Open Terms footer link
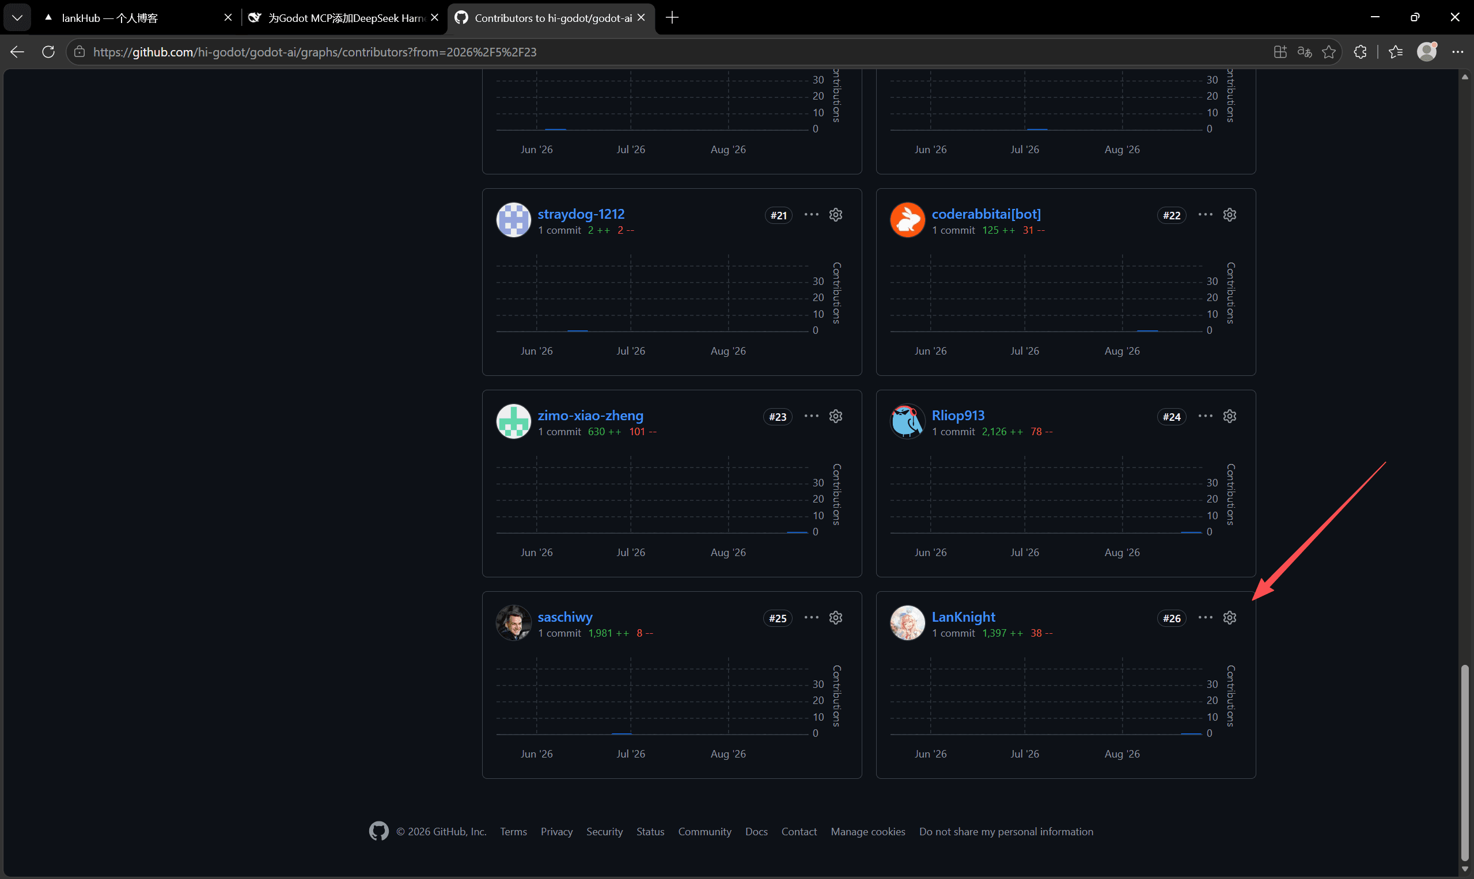 tap(513, 832)
